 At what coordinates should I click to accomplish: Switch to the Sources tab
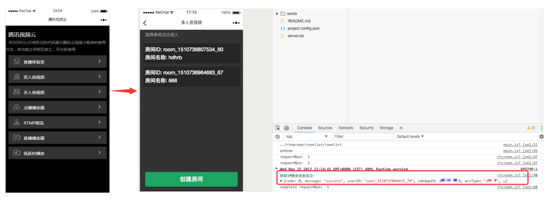coord(325,128)
